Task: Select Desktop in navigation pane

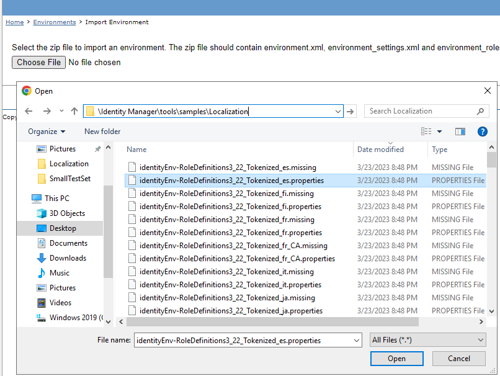Action: pos(63,228)
